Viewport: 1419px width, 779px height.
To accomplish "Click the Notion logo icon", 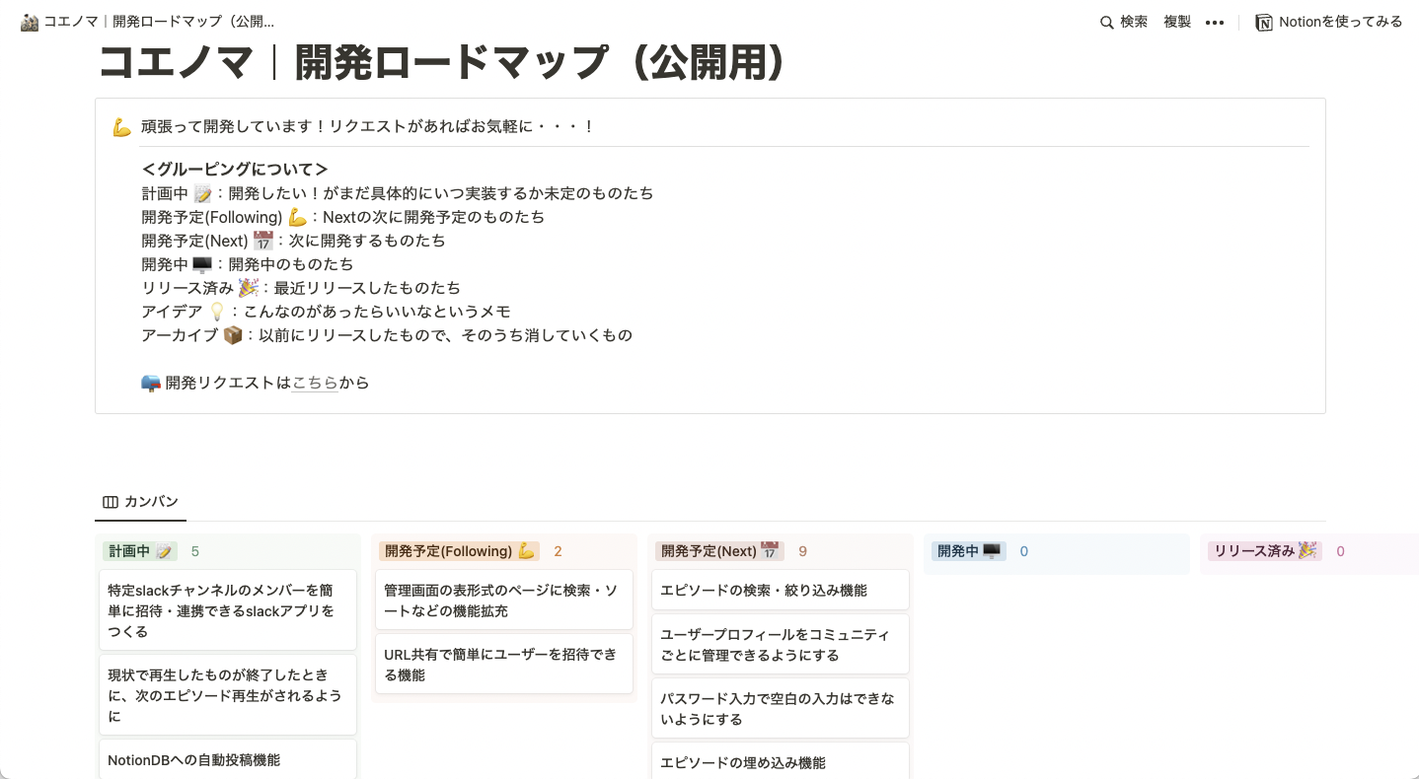I will (x=1264, y=23).
